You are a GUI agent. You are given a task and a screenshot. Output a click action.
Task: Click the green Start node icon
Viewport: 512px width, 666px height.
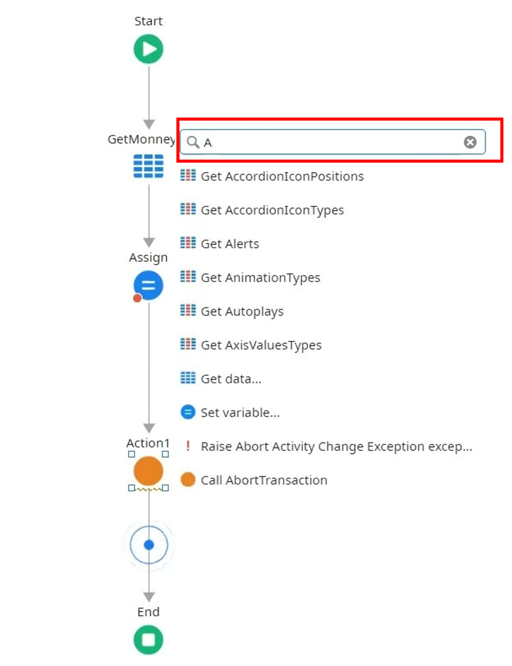pyautogui.click(x=148, y=49)
